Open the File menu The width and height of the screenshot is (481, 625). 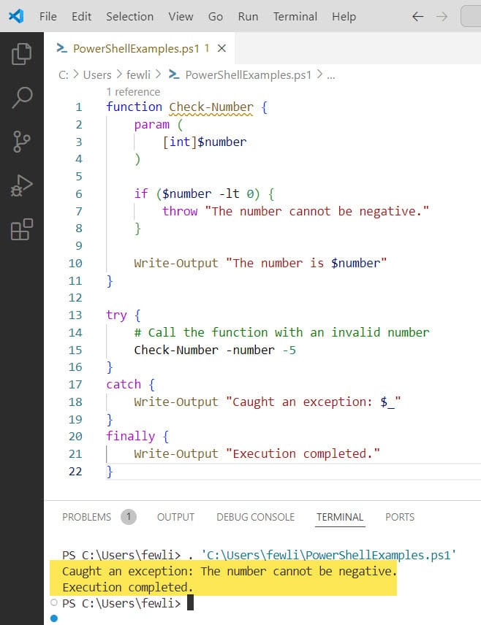pyautogui.click(x=48, y=16)
